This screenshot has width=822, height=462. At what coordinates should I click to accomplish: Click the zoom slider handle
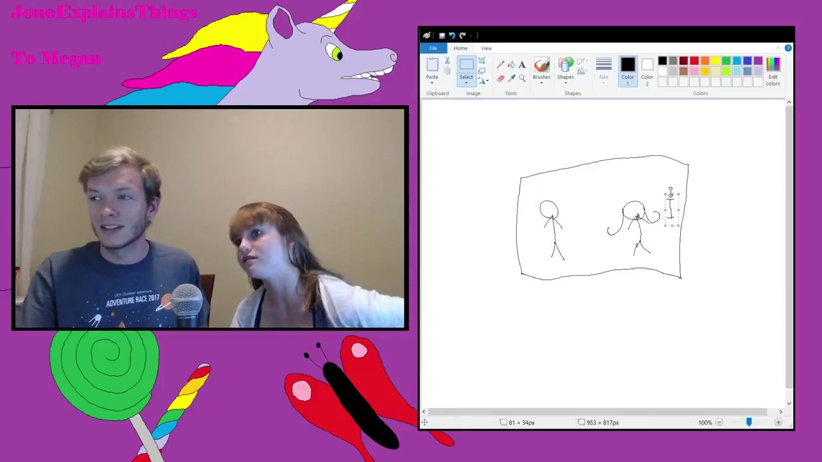point(749,422)
